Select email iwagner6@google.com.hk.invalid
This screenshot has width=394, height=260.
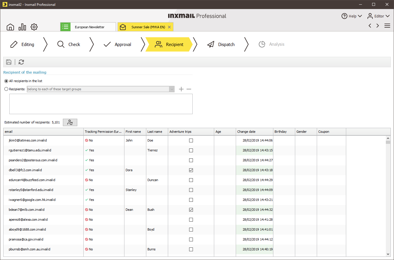[32, 200]
